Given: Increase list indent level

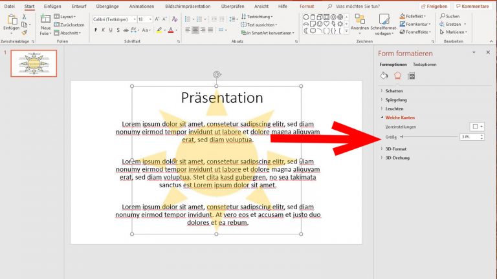Looking at the screenshot, I should point(222,19).
